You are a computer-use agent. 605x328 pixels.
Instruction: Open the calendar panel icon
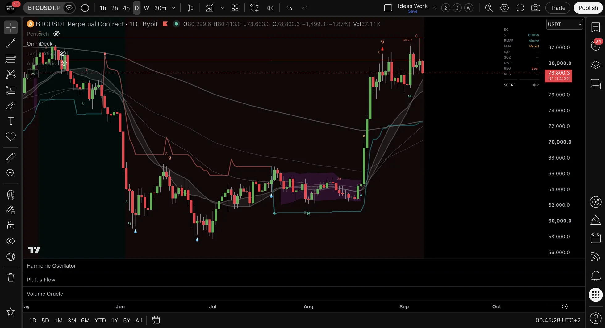click(595, 238)
